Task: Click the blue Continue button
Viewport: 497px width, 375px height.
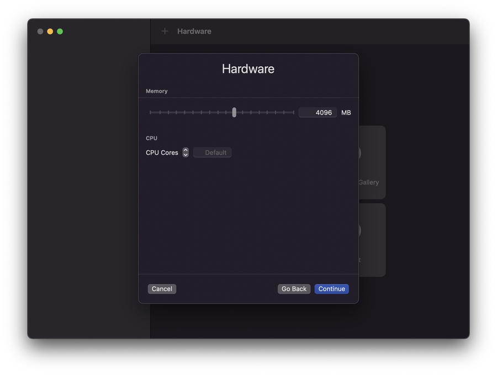Action: 331,289
